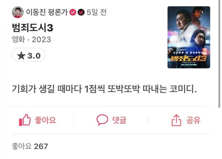Open the 범죄도시3 movie title

click(x=33, y=28)
